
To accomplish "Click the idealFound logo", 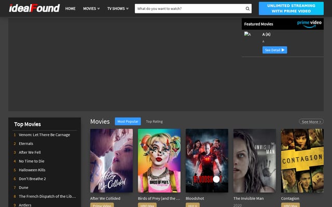I will 34,8.
